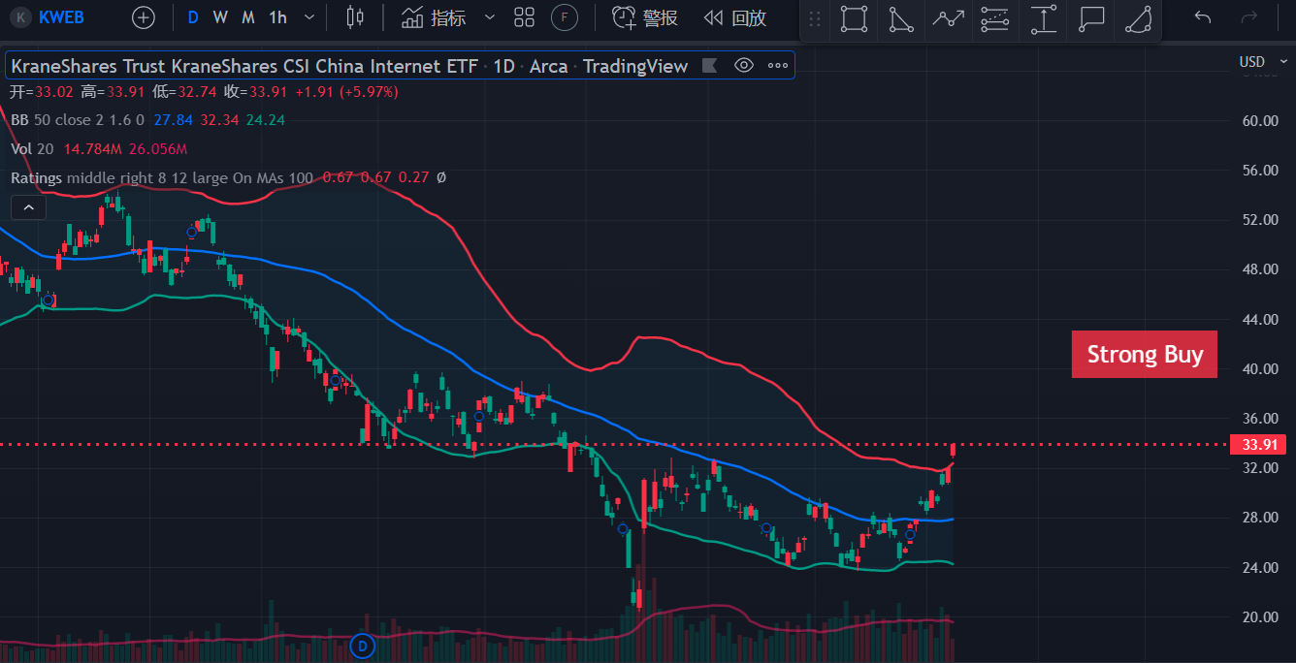Click the BB lower value 24.24

266,119
